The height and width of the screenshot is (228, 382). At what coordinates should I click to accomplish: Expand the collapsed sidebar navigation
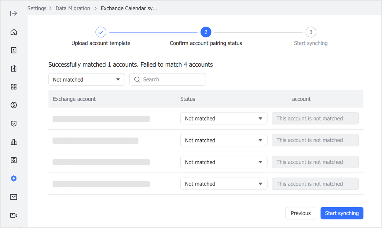(14, 13)
